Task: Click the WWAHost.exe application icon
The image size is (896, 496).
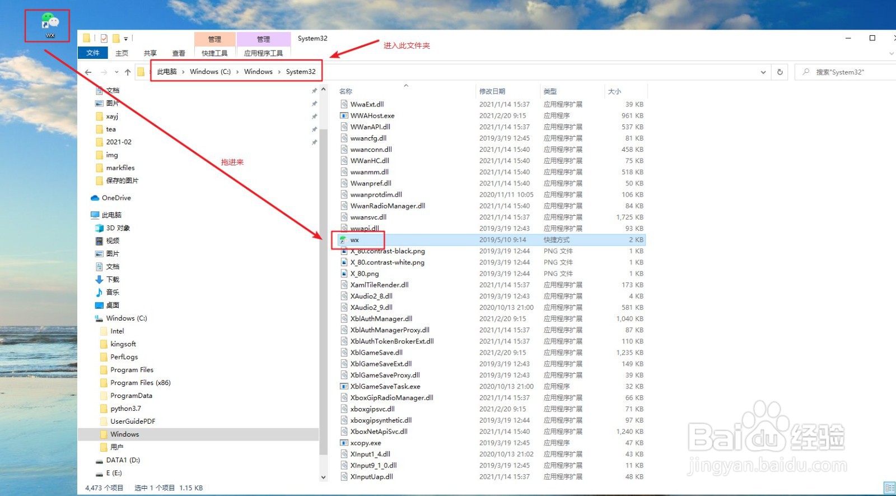Action: pyautogui.click(x=344, y=115)
